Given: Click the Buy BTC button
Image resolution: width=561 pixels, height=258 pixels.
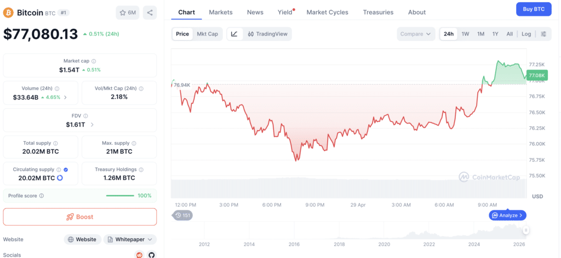Looking at the screenshot, I should tap(534, 9).
